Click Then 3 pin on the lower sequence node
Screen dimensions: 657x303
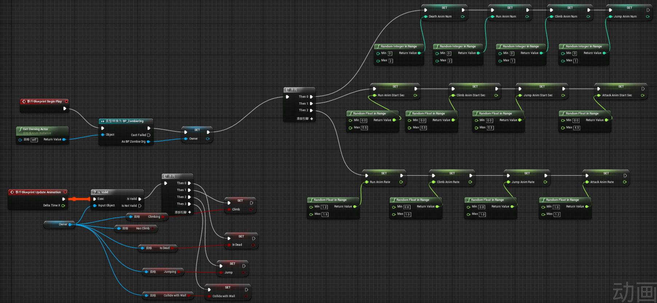[189, 204]
